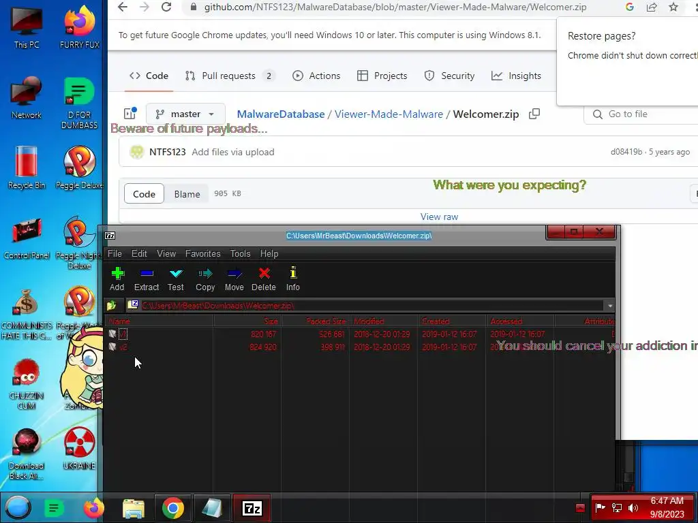Sort by Name column header
Image resolution: width=698 pixels, height=523 pixels.
(160, 321)
